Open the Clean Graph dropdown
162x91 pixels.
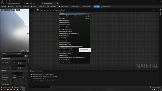coord(63,7)
